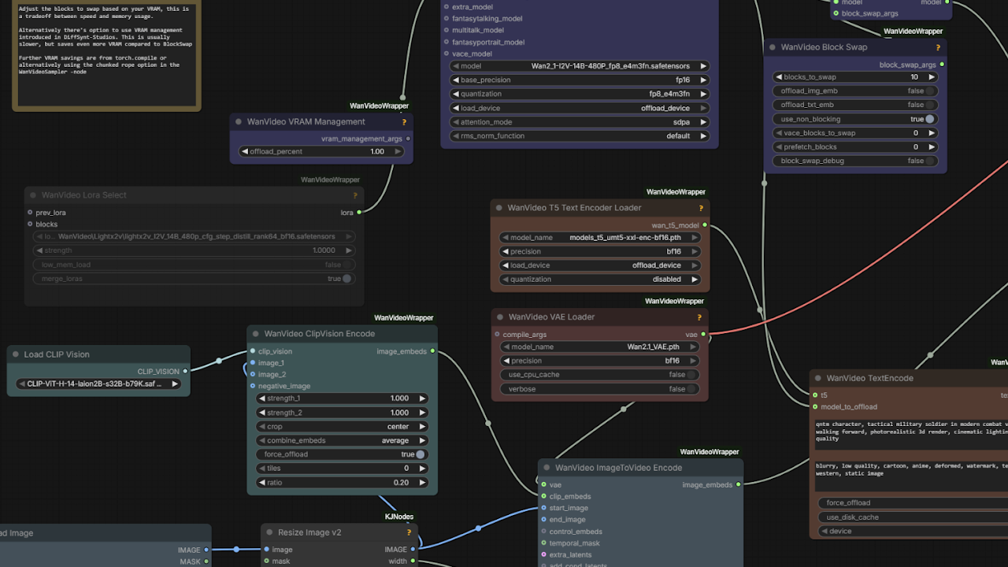Collapse the WanVideo Lora Select node
Screen dimensions: 1008x567
point(33,195)
